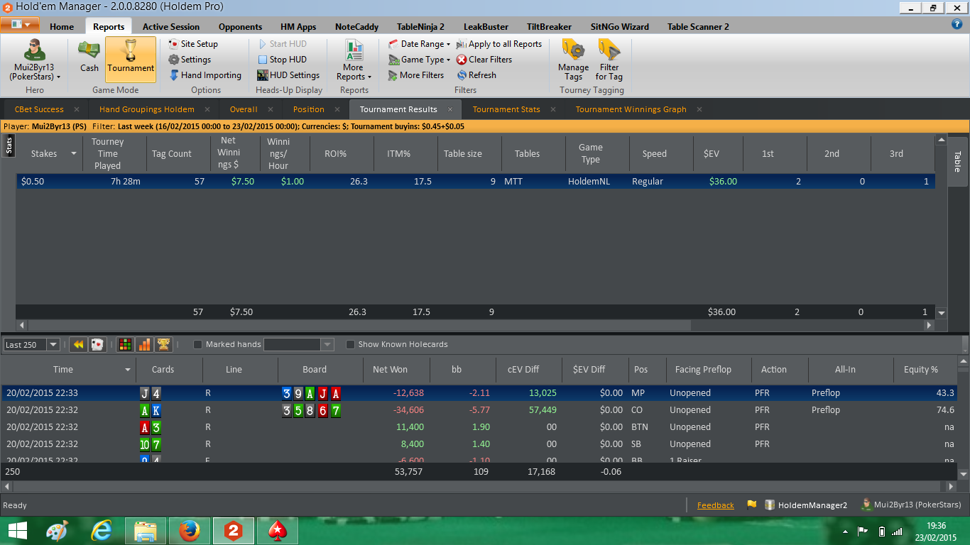Enable the Marked hands checkbox
Viewport: 970px width, 545px height.
(x=198, y=345)
